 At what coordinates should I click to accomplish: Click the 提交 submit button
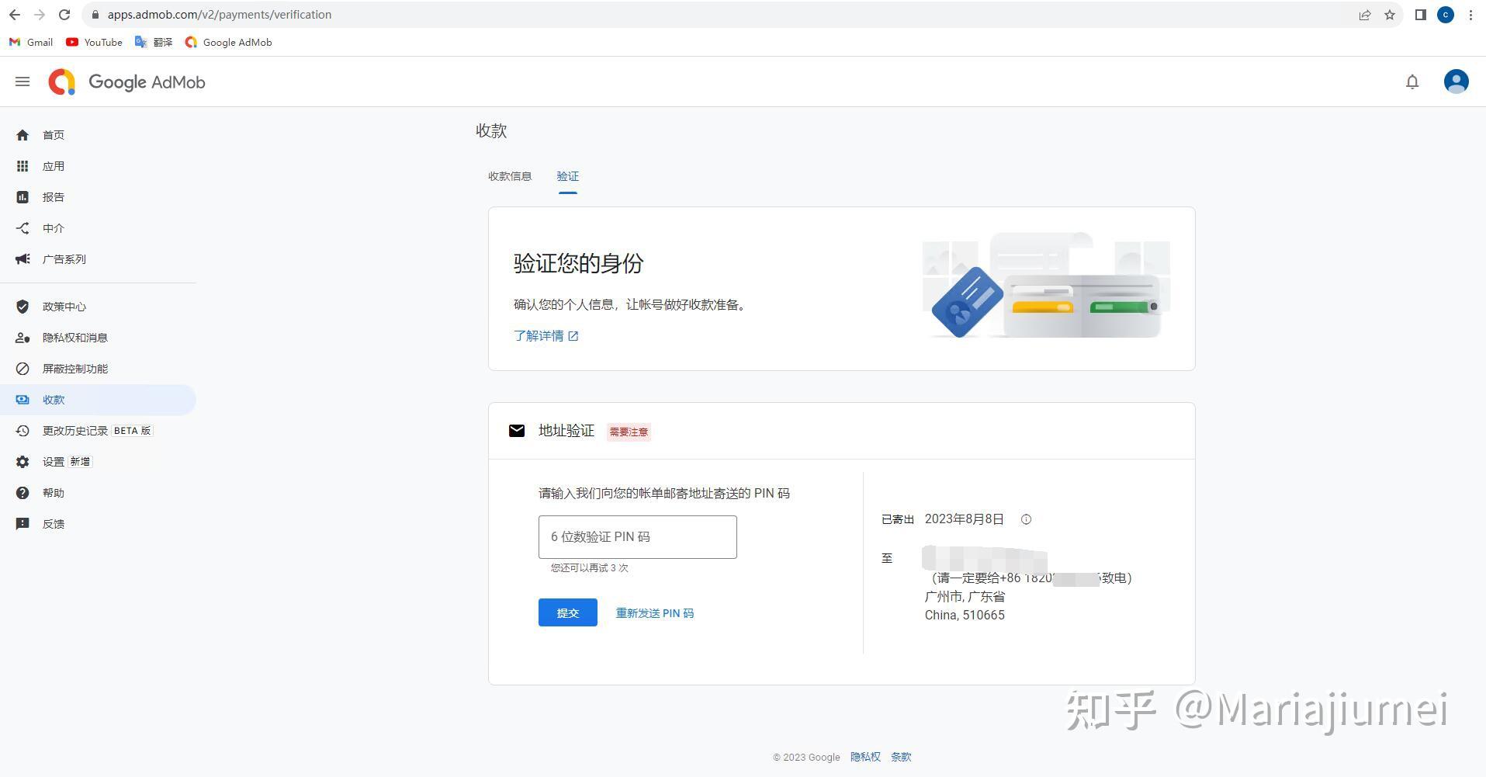(567, 612)
